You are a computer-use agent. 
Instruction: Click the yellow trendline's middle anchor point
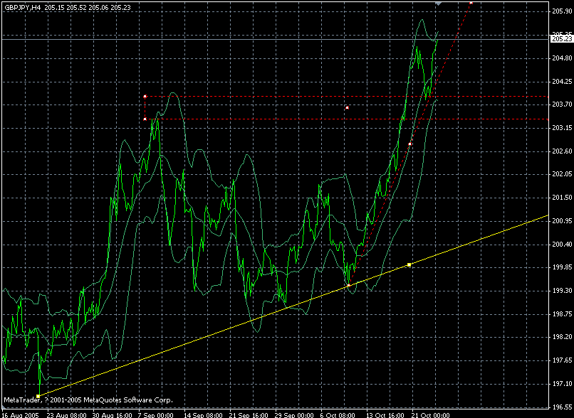[x=409, y=264]
